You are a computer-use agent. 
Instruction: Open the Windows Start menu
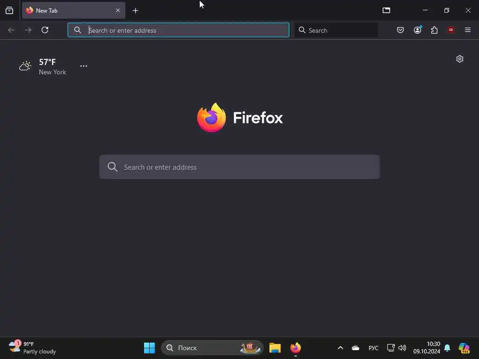click(x=149, y=348)
